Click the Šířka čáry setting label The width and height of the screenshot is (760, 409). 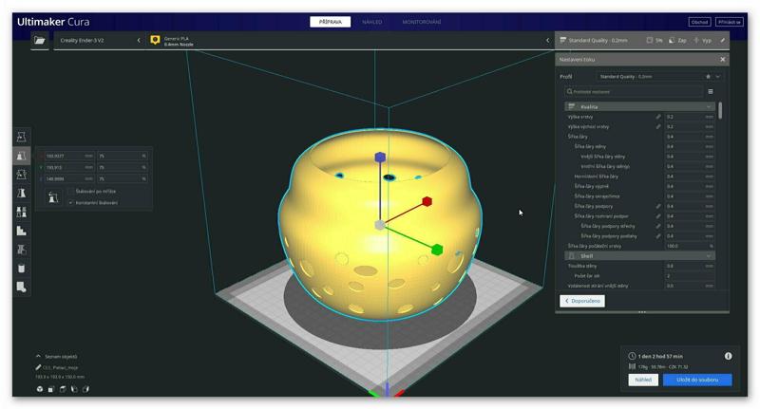pyautogui.click(x=578, y=137)
